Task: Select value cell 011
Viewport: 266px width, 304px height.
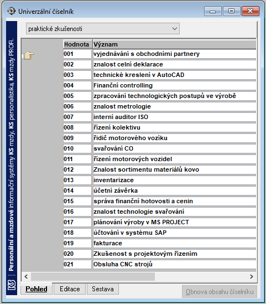Action: click(x=77, y=159)
